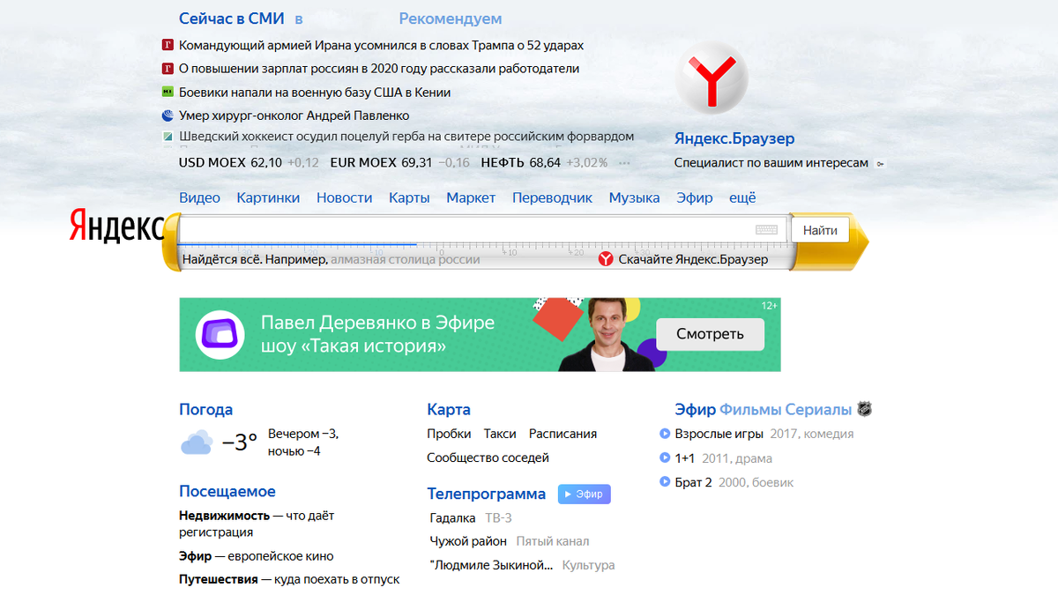1058x595 pixels.
Task: Click the Яндекс logo
Action: point(116,227)
